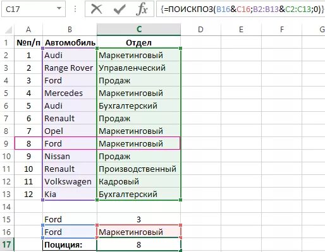
Task: Select Ford cell in row 16
Action: click(x=70, y=232)
